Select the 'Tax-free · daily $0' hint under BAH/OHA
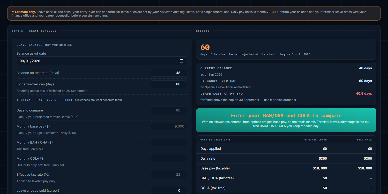The width and height of the screenshot is (388, 194). click(30, 149)
